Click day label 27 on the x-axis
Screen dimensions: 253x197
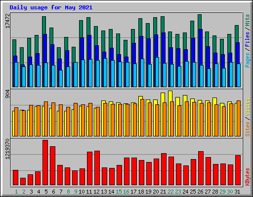click(x=208, y=192)
